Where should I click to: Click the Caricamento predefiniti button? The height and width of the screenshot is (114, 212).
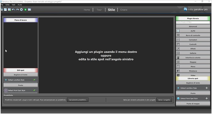pyautogui.click(x=78, y=100)
